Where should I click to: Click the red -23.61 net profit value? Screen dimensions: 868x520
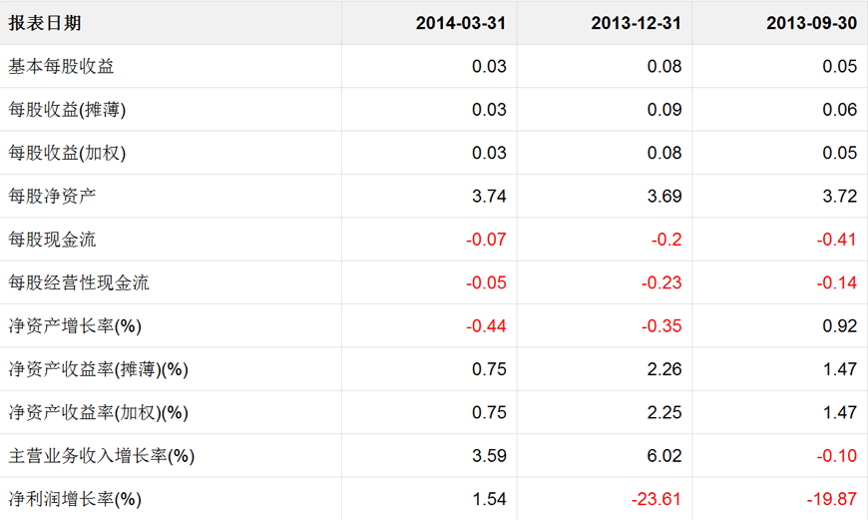pos(657,499)
